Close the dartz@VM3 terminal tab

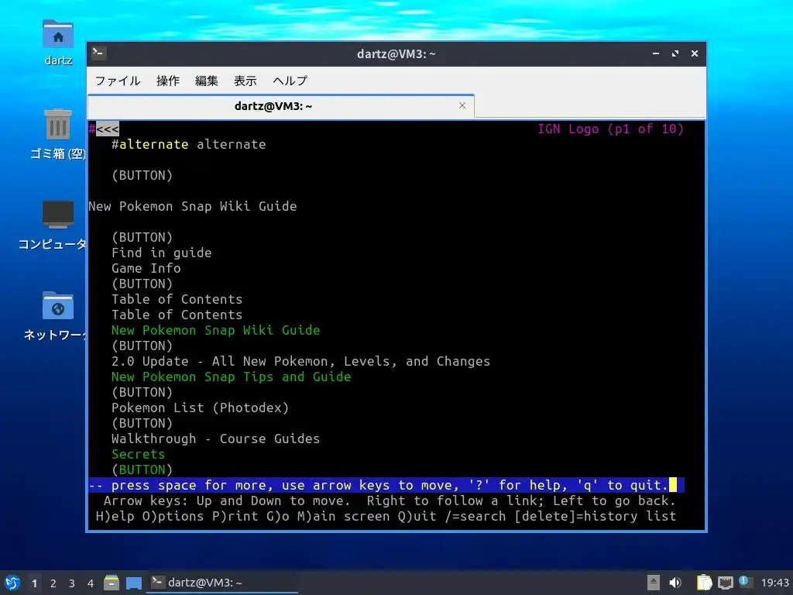tap(462, 105)
